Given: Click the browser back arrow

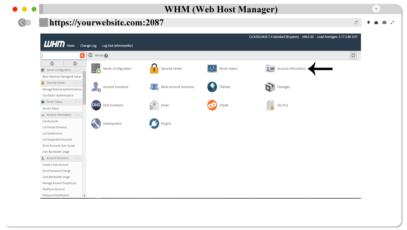Looking at the screenshot, I should pos(22,22).
